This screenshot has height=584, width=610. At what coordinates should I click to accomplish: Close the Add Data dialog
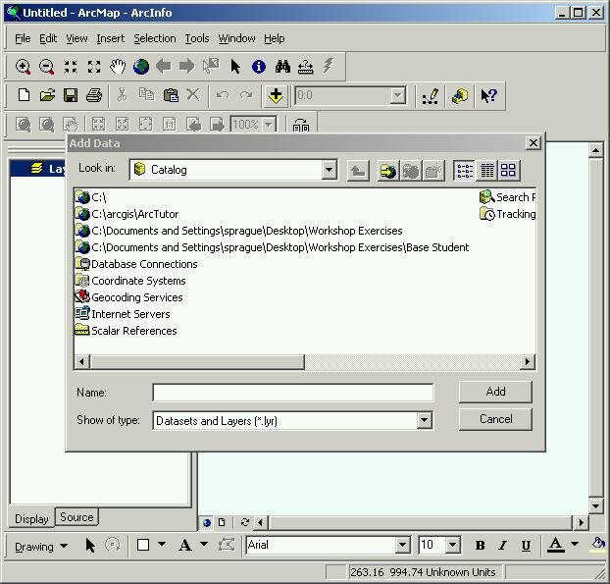[x=534, y=143]
